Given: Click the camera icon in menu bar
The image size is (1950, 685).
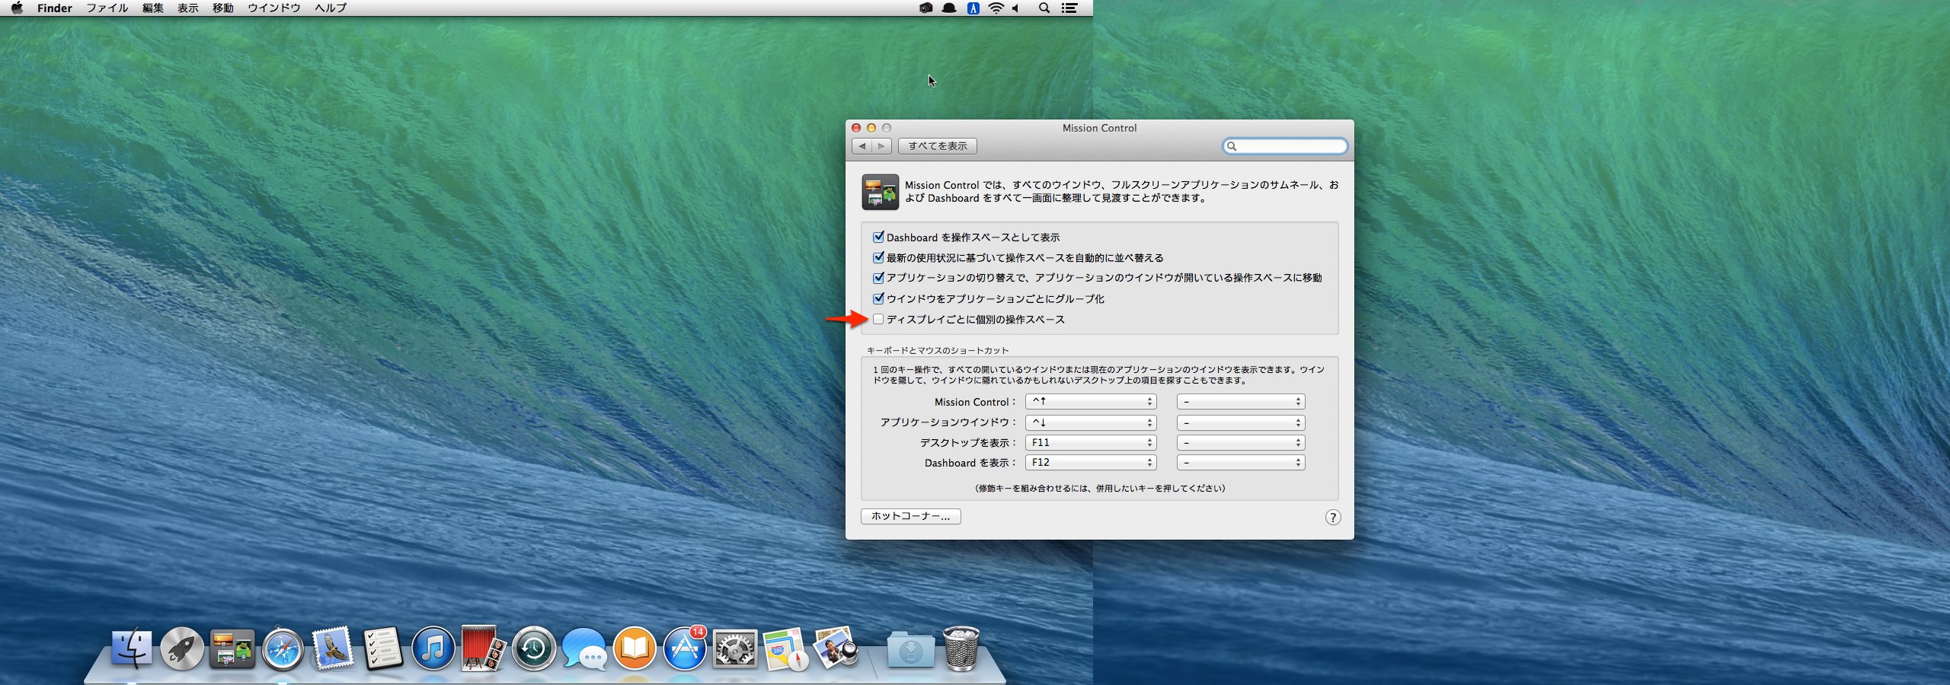Looking at the screenshot, I should (926, 8).
